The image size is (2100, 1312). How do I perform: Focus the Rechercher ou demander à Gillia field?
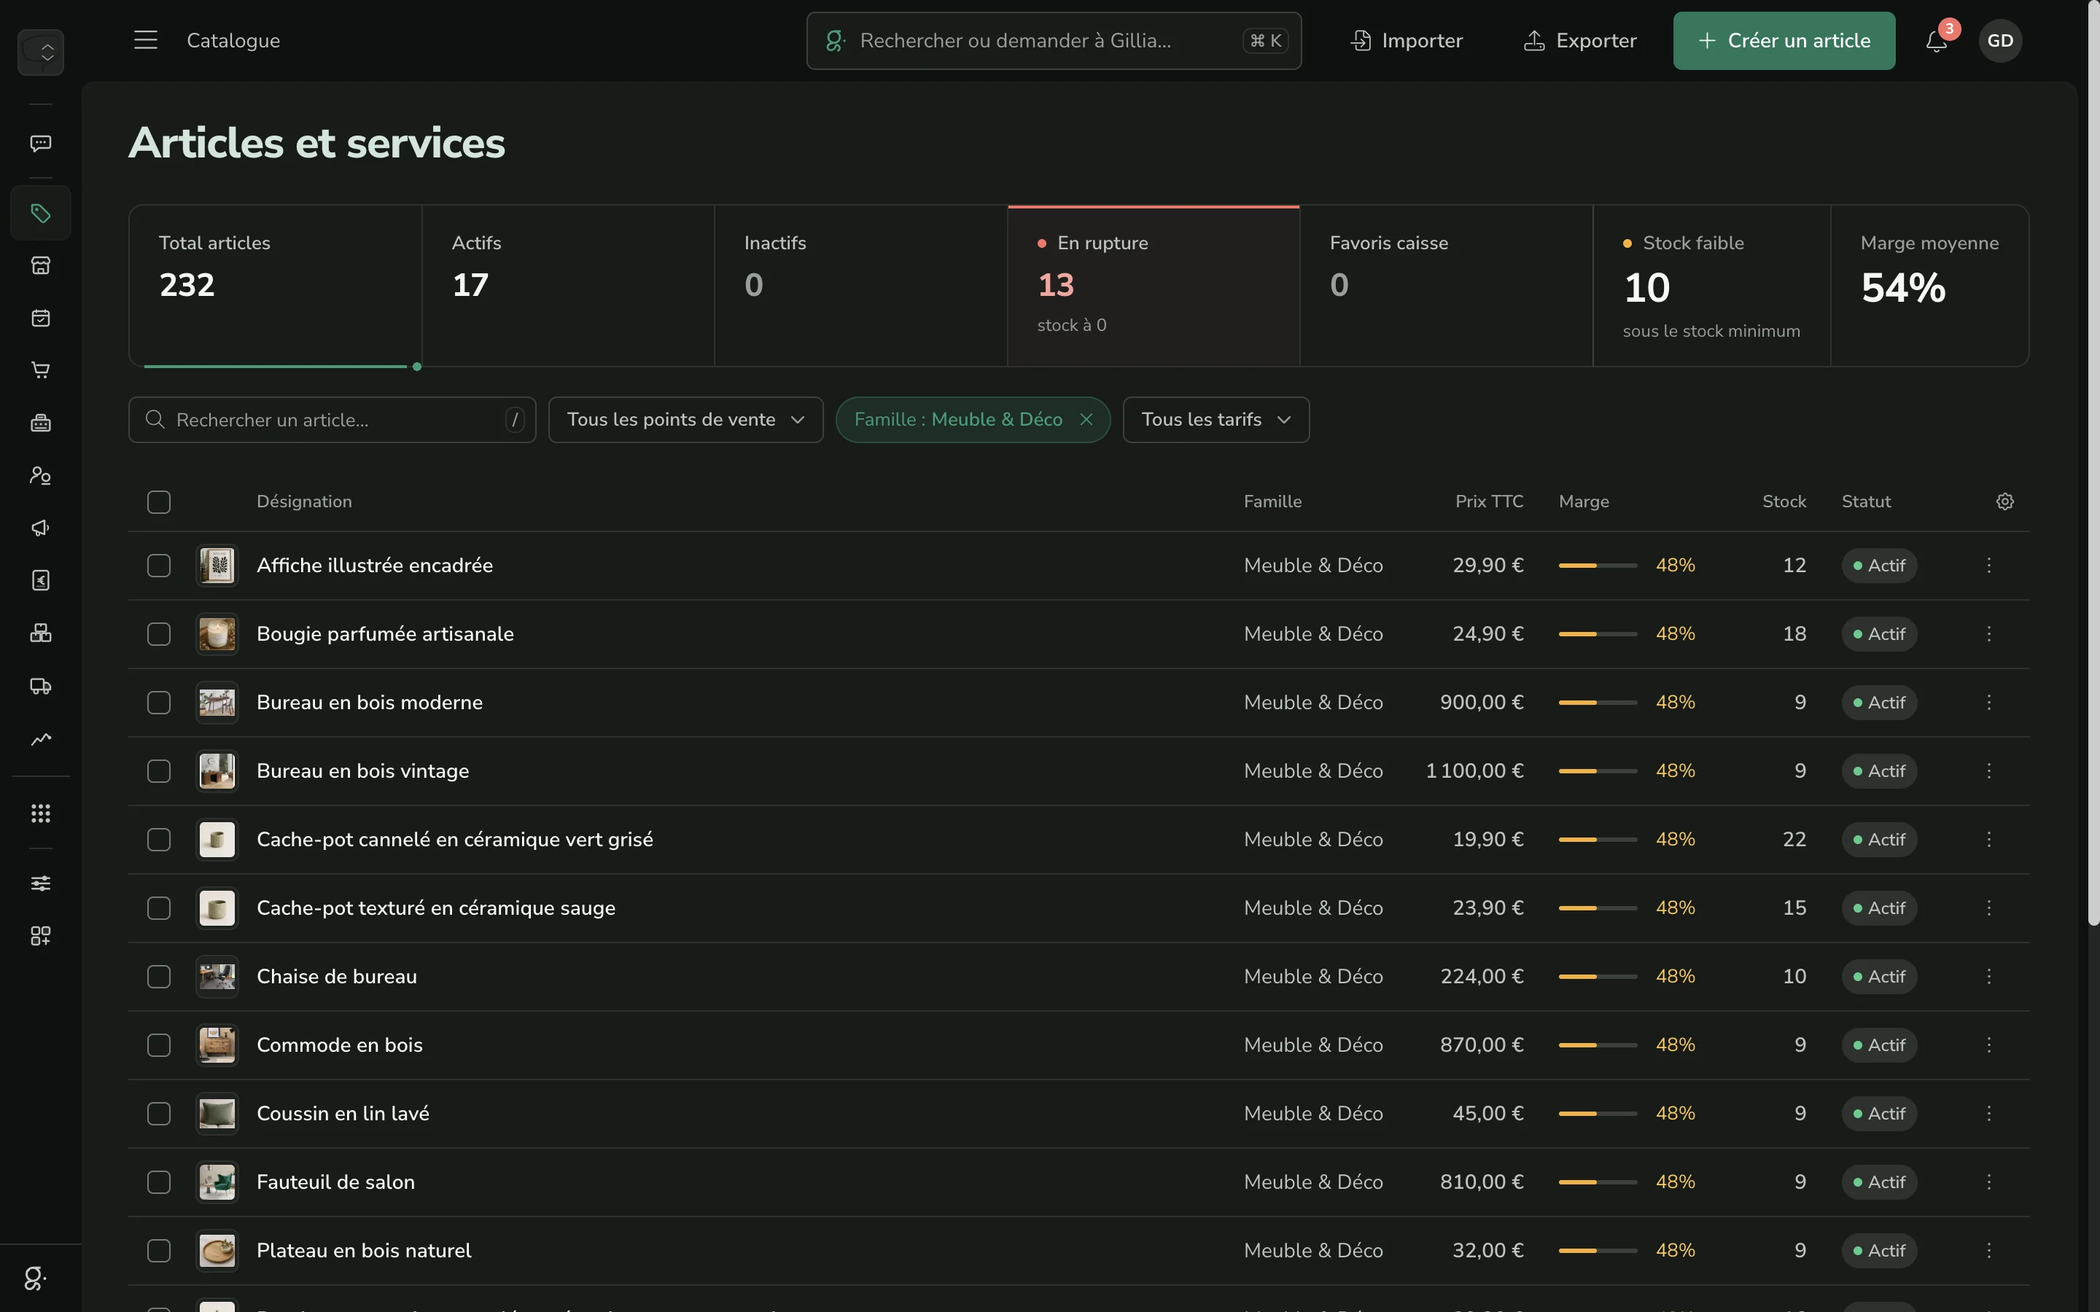pos(1054,41)
